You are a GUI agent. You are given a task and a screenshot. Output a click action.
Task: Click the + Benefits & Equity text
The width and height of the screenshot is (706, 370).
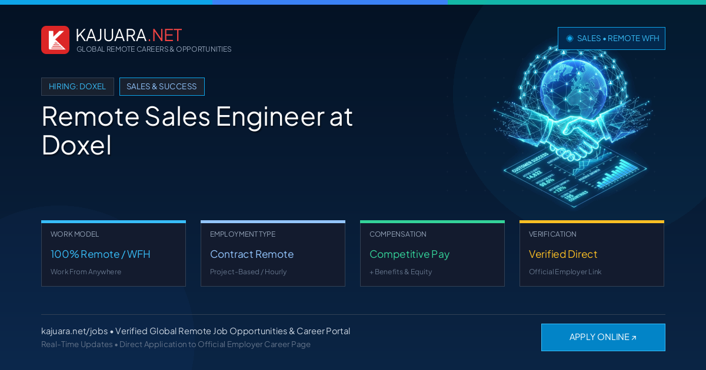[401, 272]
